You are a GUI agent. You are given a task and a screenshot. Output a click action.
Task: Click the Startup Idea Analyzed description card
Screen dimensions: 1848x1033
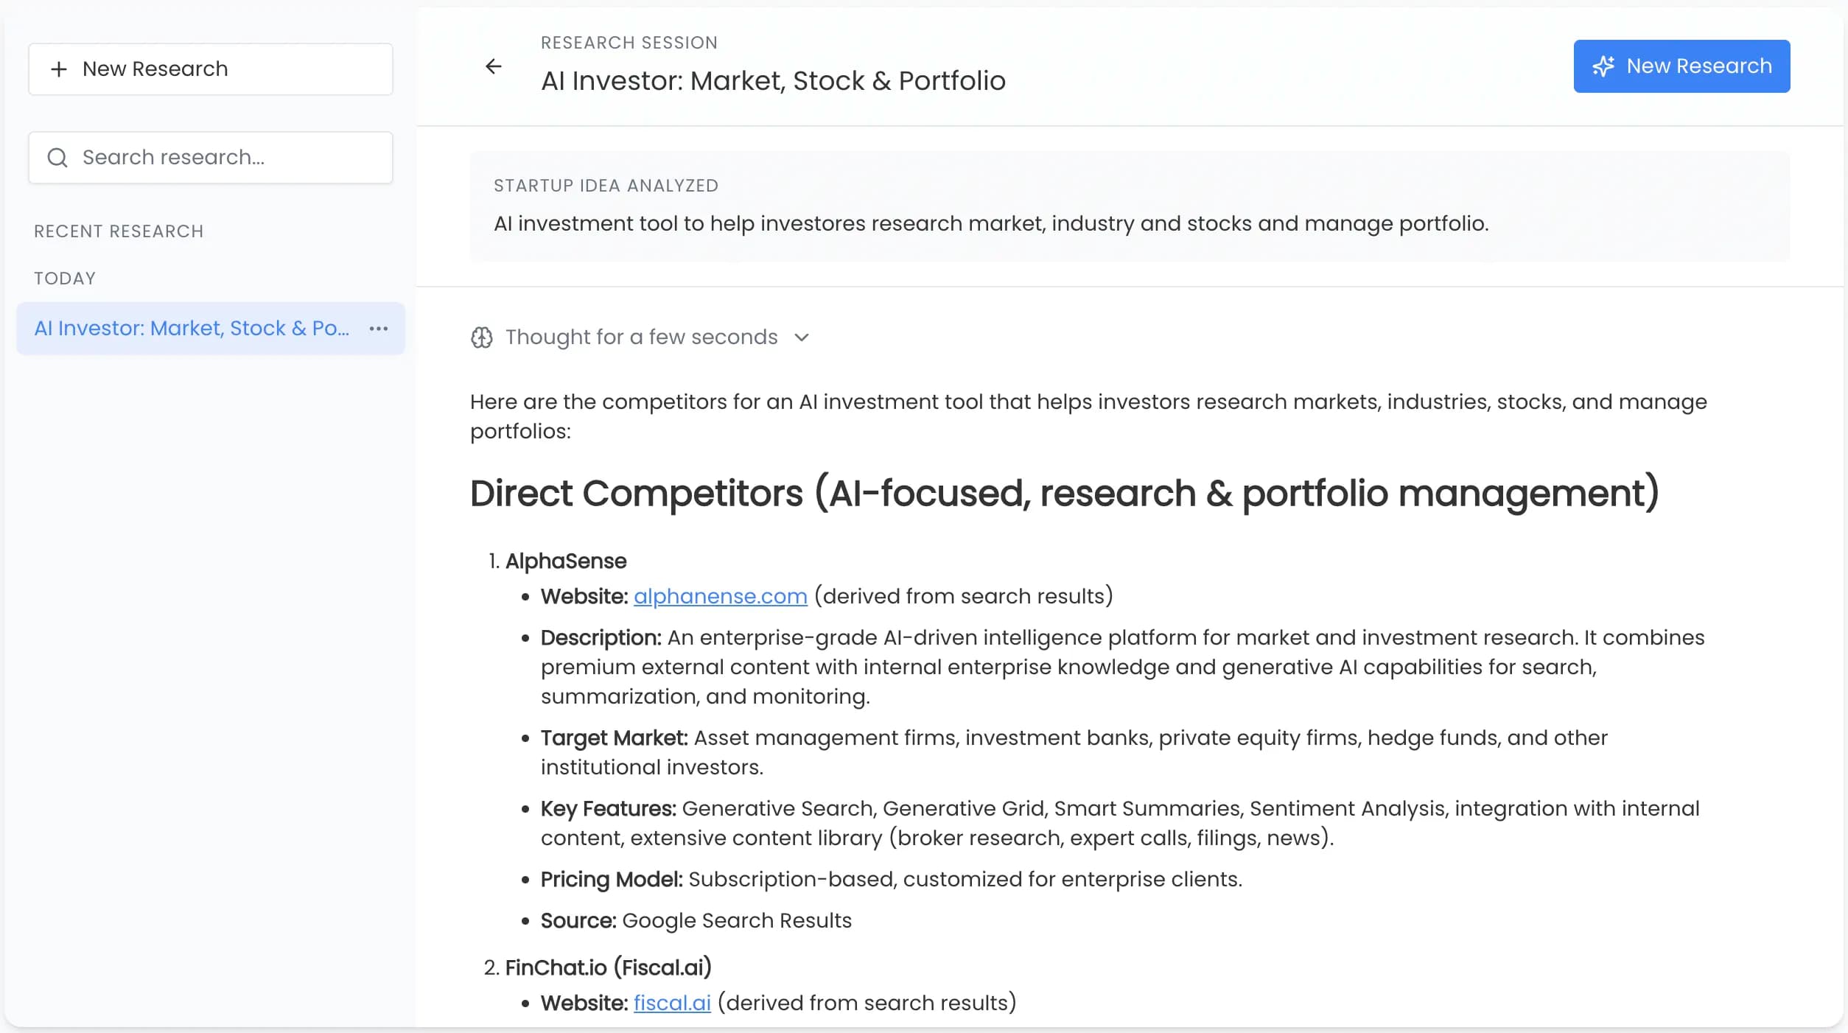(1129, 206)
